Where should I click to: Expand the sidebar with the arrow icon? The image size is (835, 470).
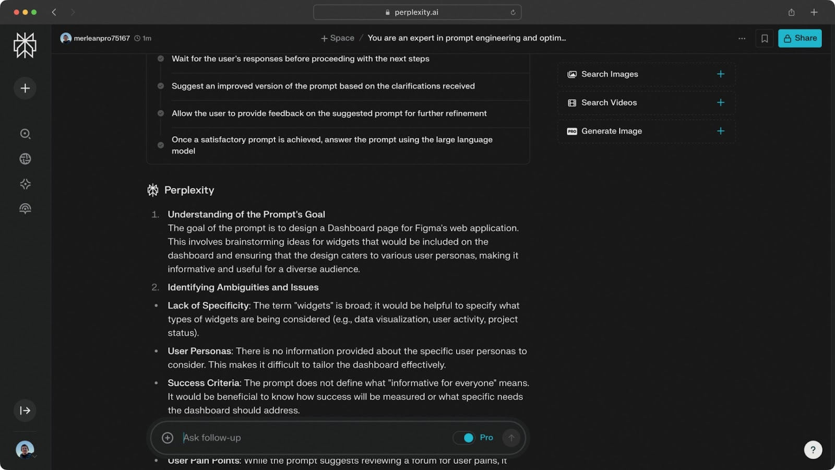pos(25,410)
